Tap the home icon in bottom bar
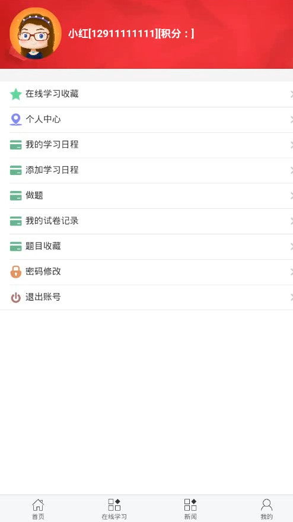Screen dimensions: 293x522 pos(38,505)
